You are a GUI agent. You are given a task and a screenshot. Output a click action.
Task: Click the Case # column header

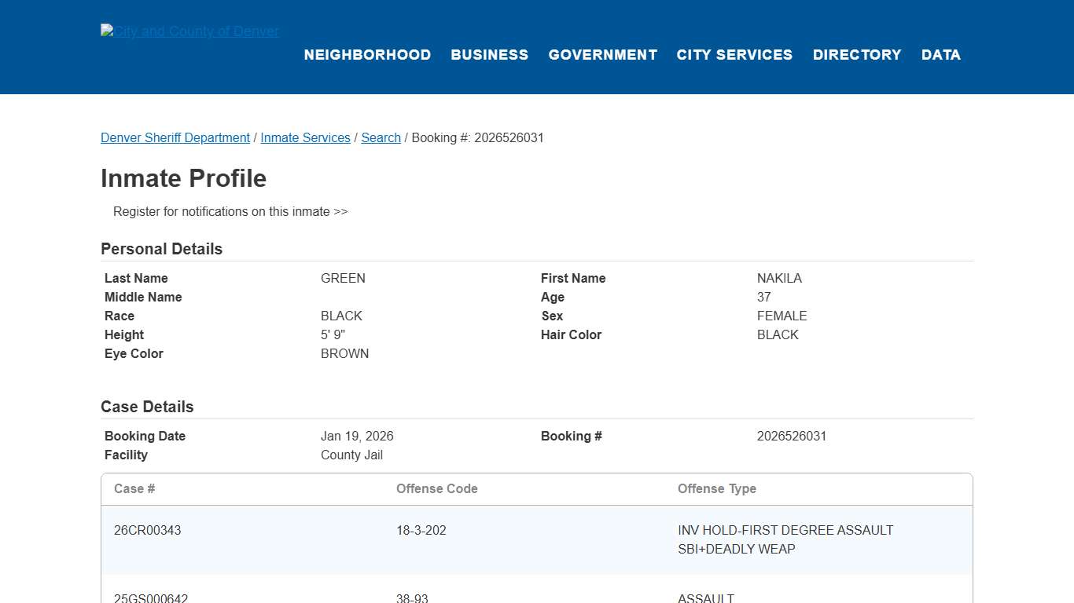click(134, 488)
